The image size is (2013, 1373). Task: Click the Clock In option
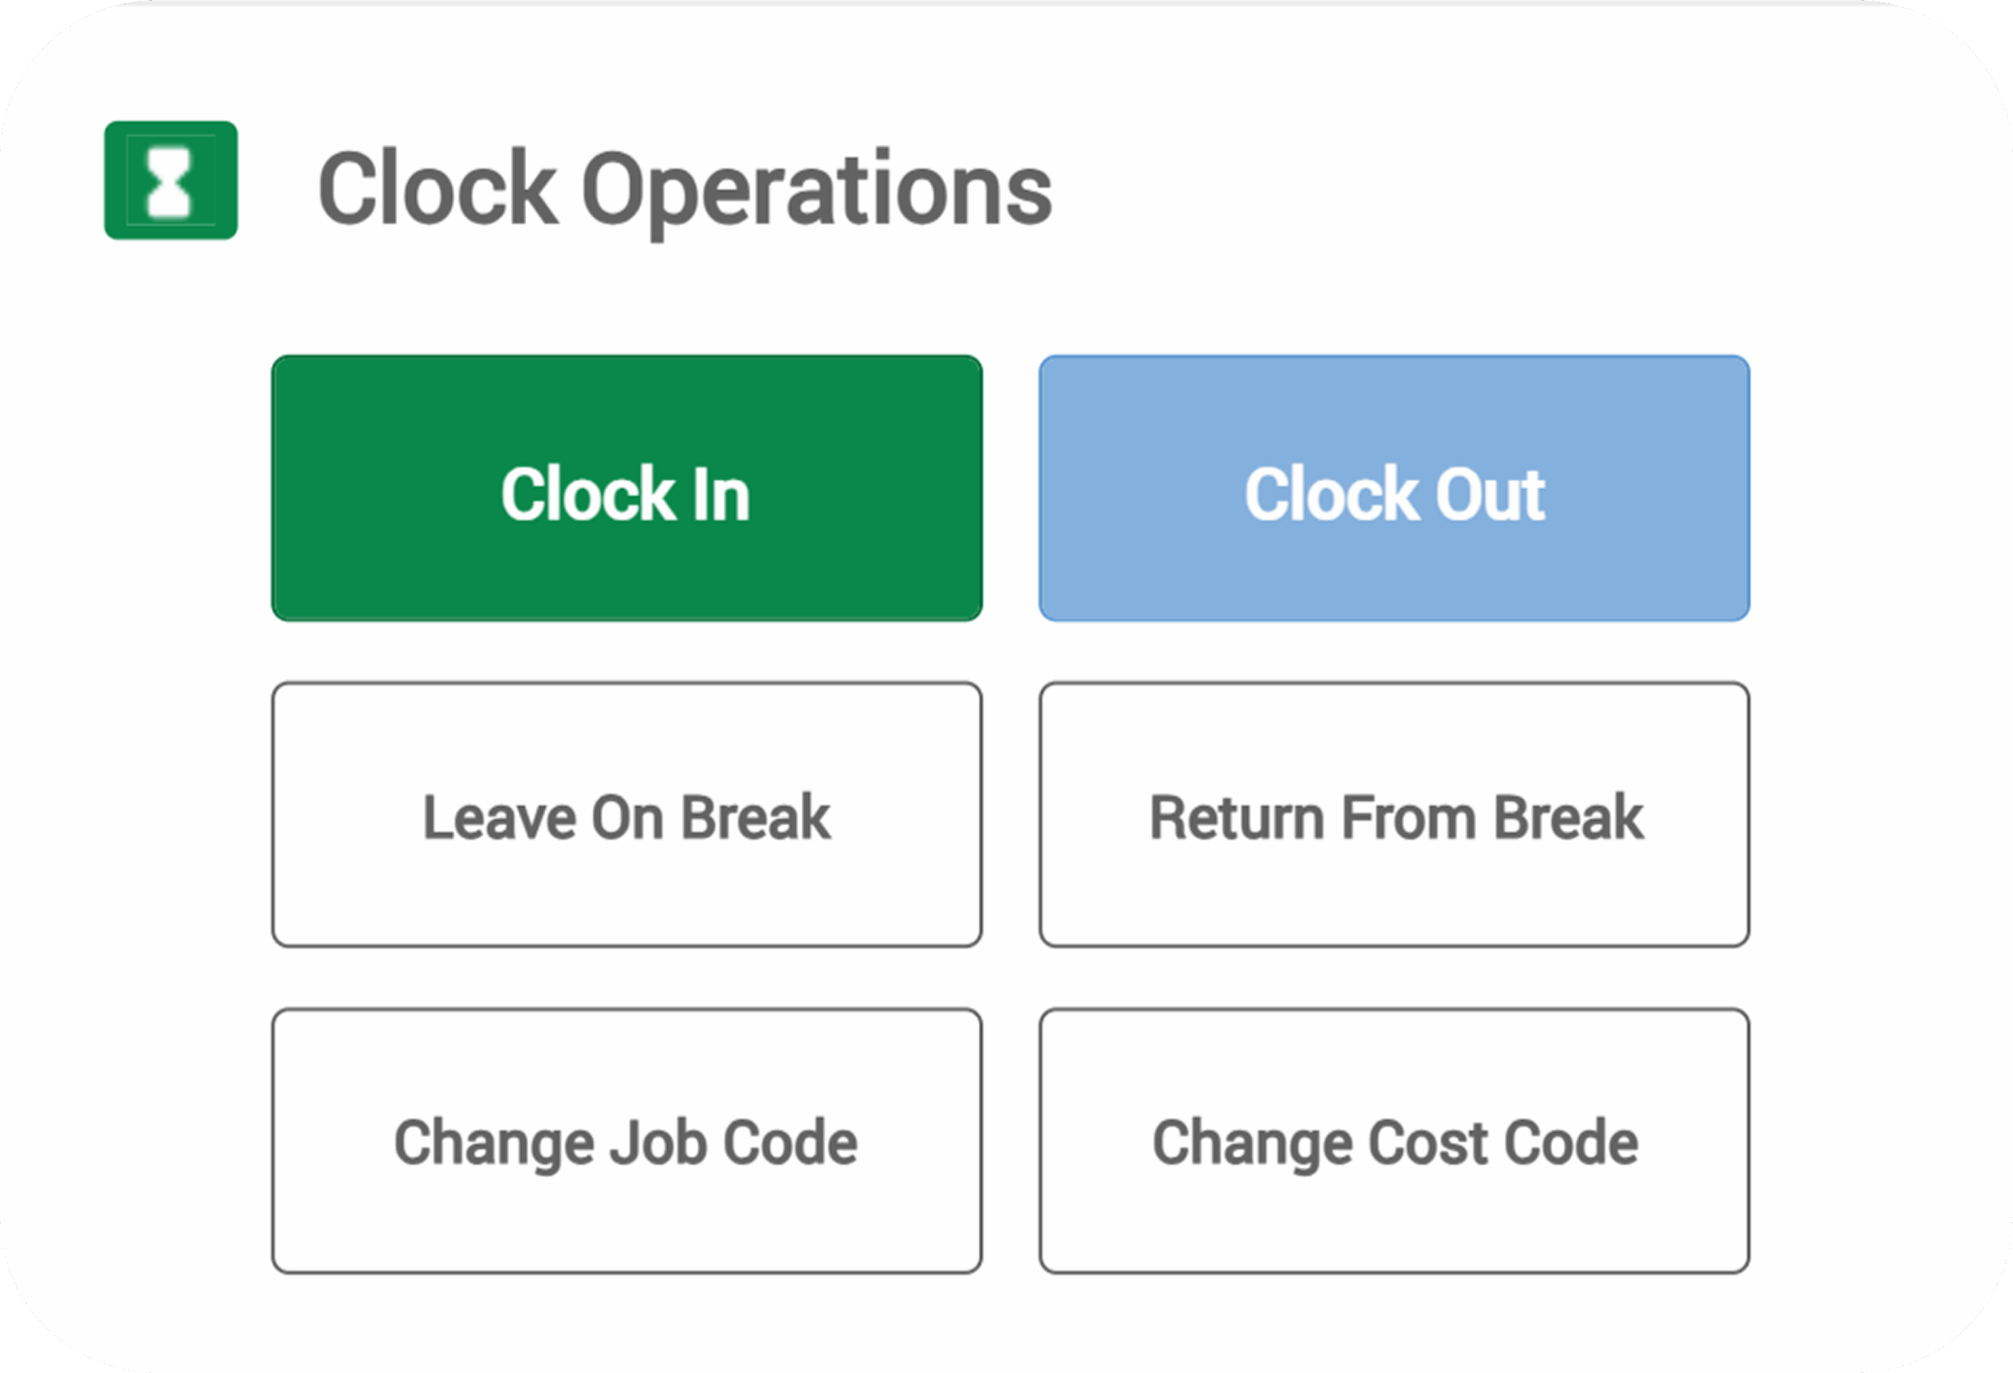(x=626, y=488)
